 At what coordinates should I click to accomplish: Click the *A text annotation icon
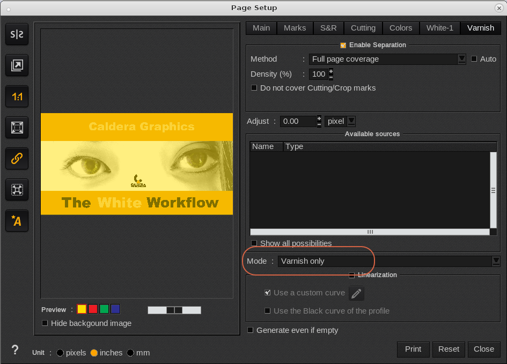(x=17, y=220)
